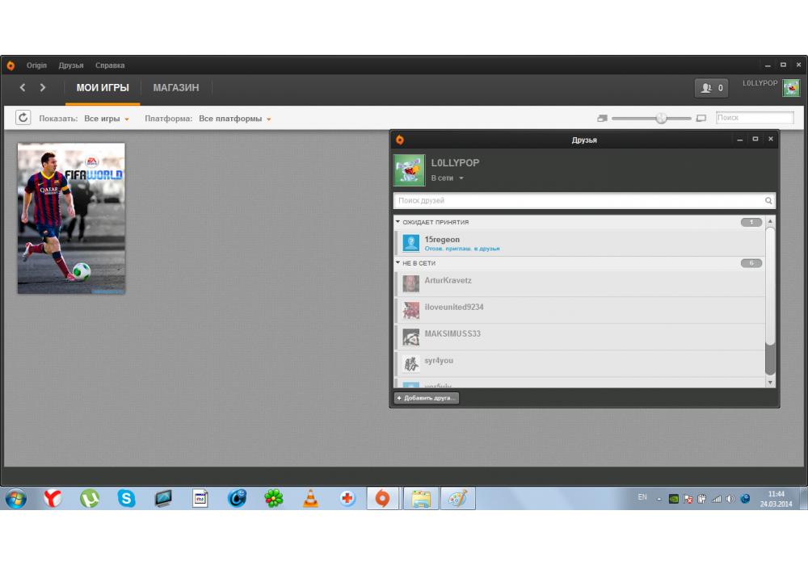
Task: Collapse the 'Ожидает принятия' friends group
Action: (x=398, y=222)
